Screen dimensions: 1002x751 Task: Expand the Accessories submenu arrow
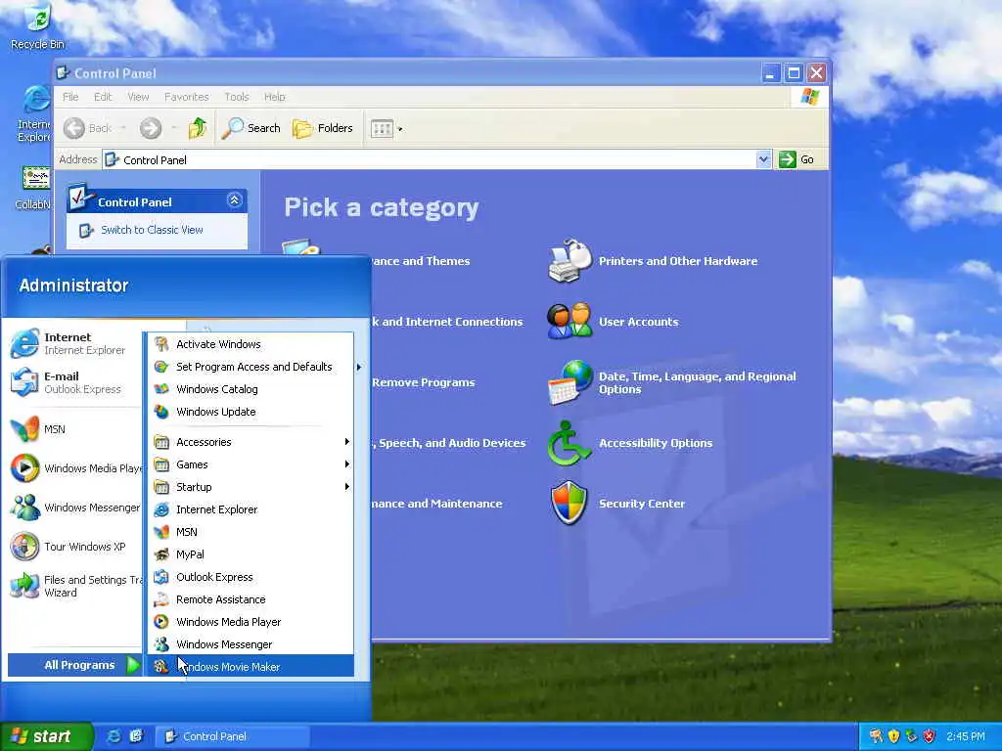347,442
